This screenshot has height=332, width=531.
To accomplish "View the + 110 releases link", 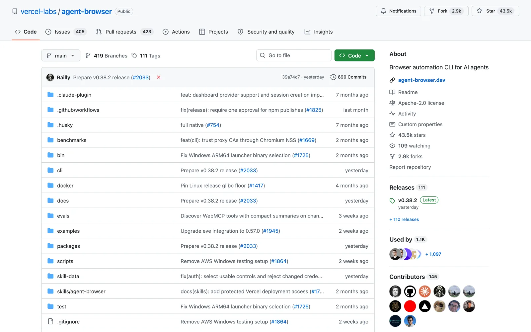I will pos(404,219).
